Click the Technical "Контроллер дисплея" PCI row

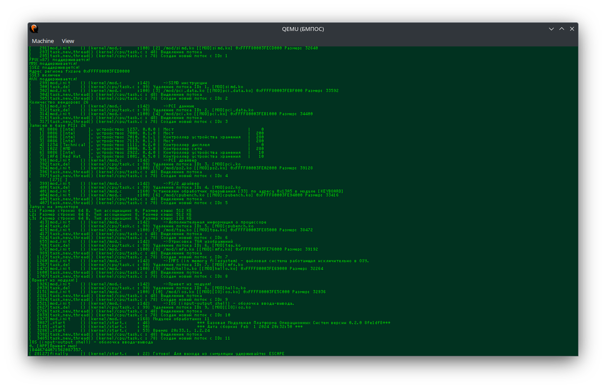[x=146, y=145]
